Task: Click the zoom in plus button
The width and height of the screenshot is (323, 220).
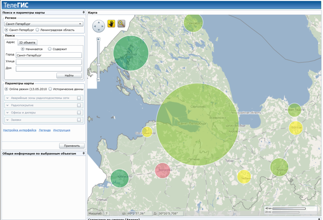Action: (98, 39)
